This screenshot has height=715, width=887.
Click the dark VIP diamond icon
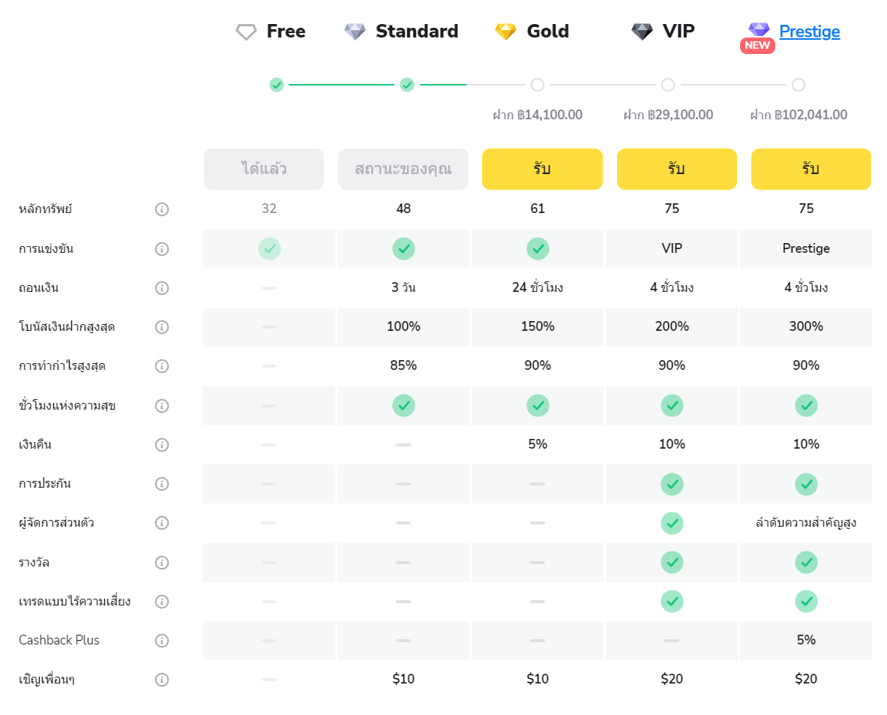coord(642,32)
